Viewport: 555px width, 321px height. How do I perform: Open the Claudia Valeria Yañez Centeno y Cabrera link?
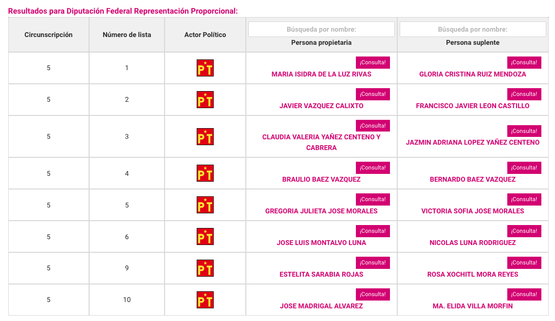pyautogui.click(x=321, y=142)
